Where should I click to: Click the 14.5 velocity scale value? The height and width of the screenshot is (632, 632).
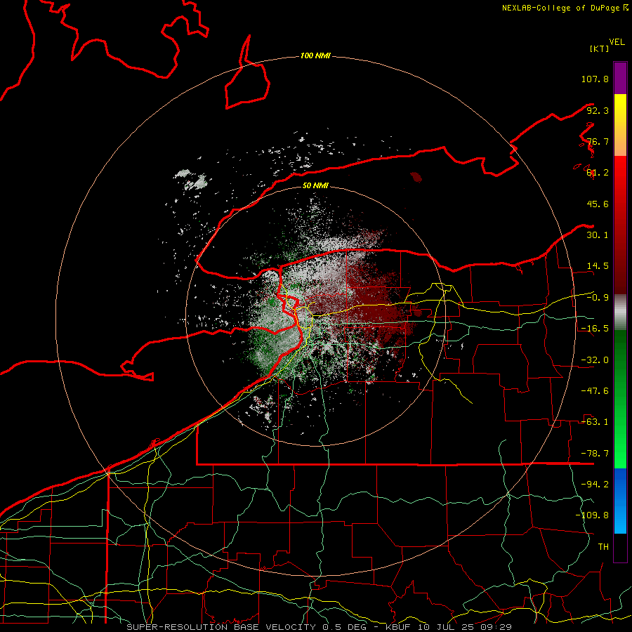[x=598, y=266]
